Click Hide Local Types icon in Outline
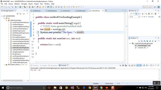Image resolution: width=161 pixels, height=90 pixels. (155, 41)
